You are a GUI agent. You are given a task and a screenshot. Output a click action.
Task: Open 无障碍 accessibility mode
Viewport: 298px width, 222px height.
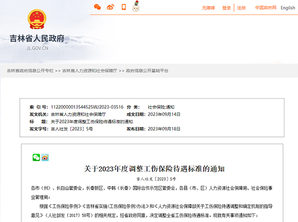click(x=209, y=8)
